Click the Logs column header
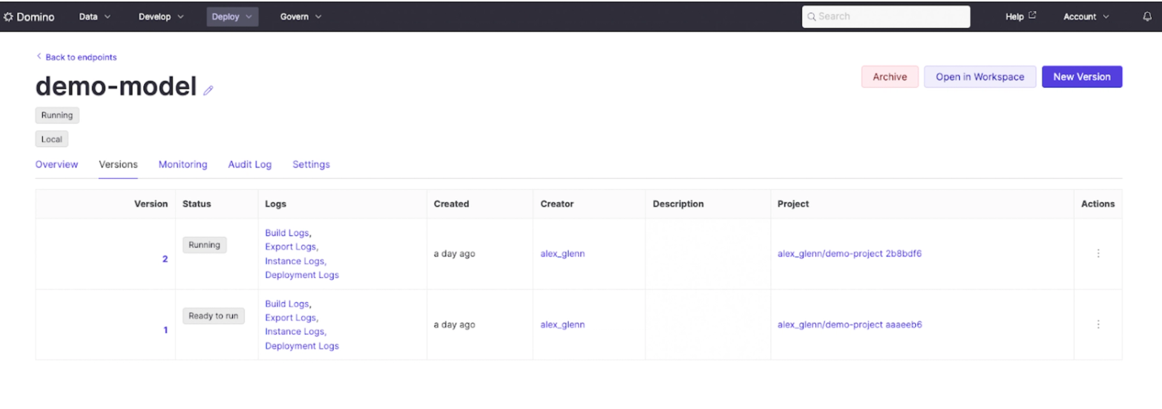This screenshot has height=409, width=1162. (x=275, y=204)
